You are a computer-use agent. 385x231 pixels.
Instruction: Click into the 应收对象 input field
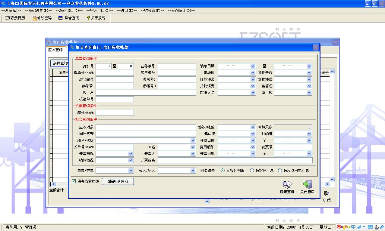(146, 127)
